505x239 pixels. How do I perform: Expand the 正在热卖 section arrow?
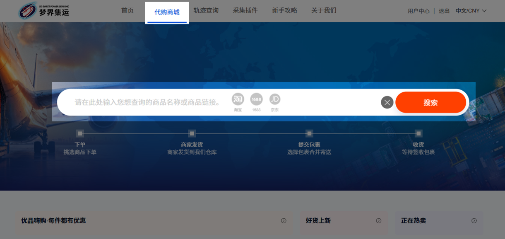coord(474,221)
